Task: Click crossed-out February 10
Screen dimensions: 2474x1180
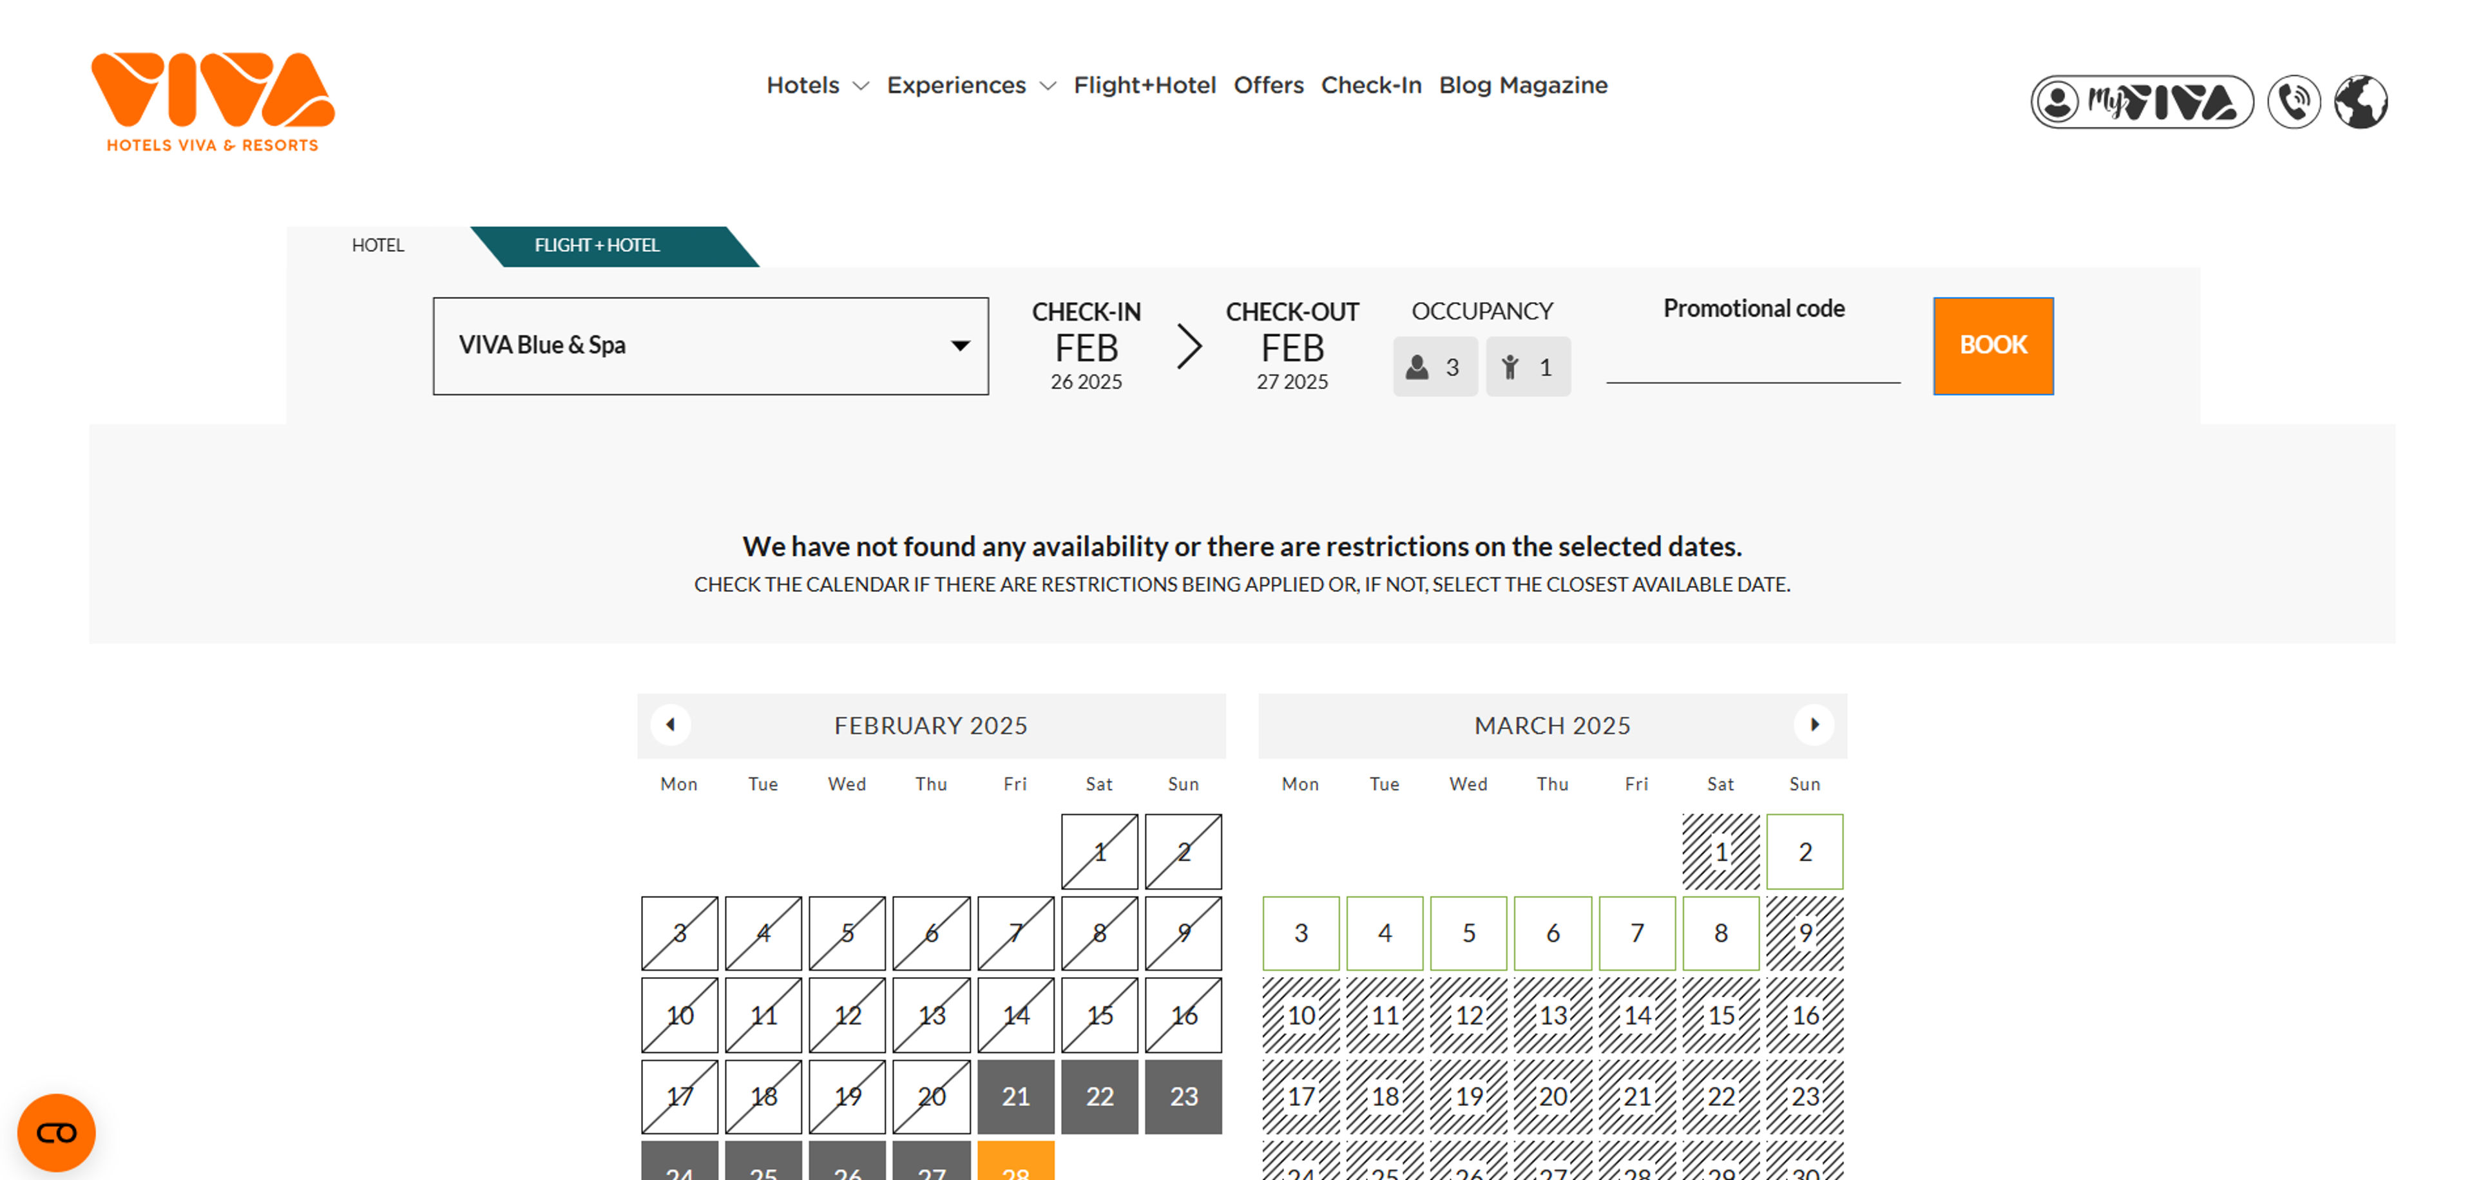Action: (679, 1015)
